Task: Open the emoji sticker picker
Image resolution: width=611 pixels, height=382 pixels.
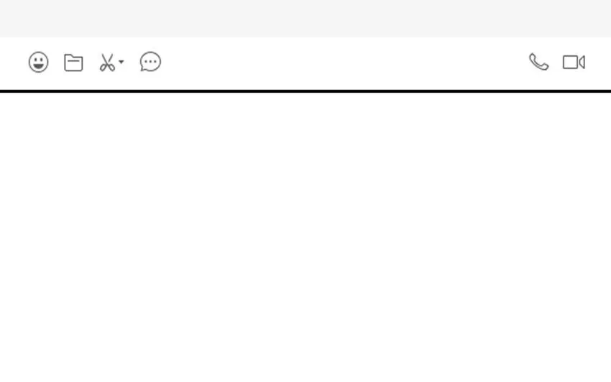Action: [39, 62]
